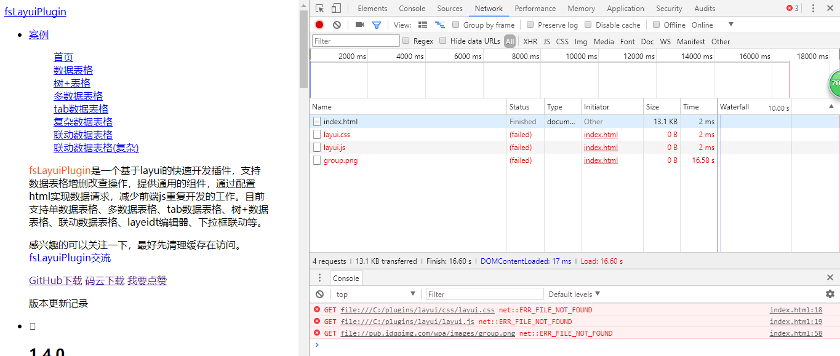Clear the network log

[x=337, y=25]
